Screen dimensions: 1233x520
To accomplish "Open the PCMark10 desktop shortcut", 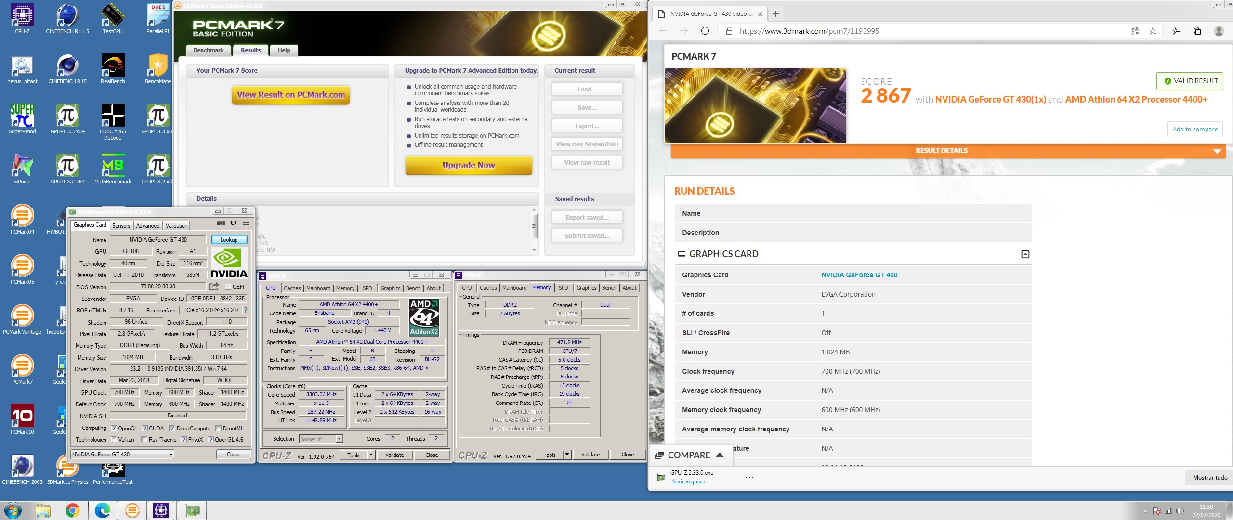I will coord(22,419).
